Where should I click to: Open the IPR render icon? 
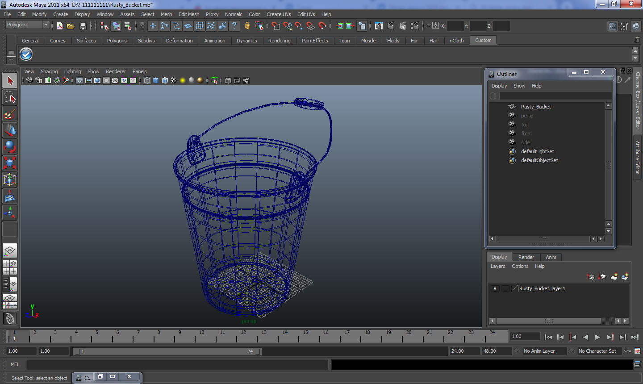click(x=403, y=26)
